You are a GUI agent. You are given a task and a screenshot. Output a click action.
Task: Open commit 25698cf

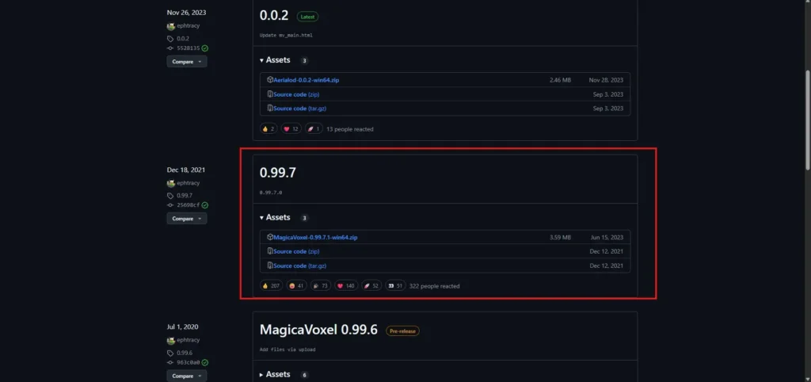188,204
